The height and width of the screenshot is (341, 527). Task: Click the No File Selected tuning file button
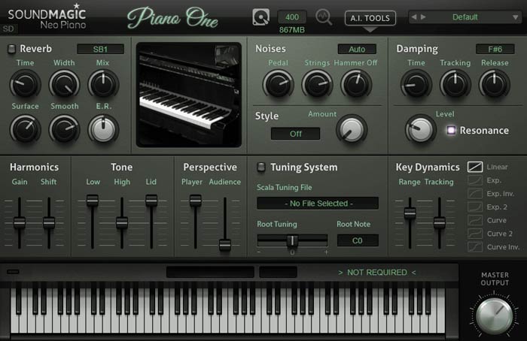pyautogui.click(x=317, y=203)
